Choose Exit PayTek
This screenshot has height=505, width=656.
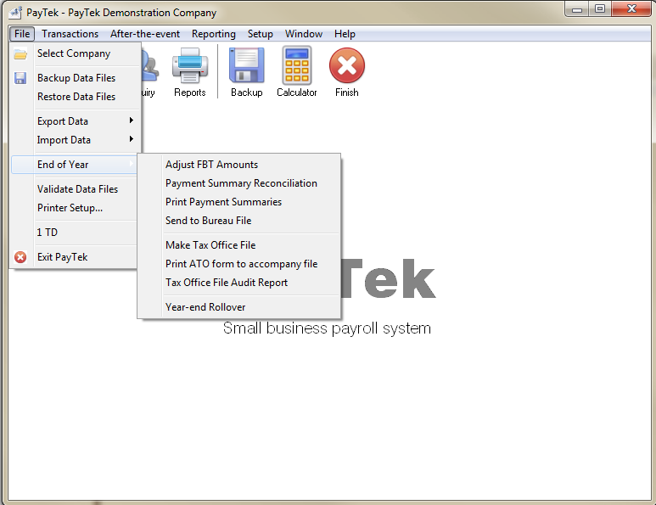coord(76,257)
